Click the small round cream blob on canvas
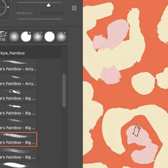The height and width of the screenshot is (168, 168). coord(143,83)
